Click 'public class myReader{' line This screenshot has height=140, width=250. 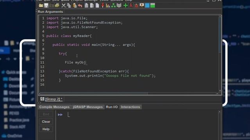pyautogui.click(x=69, y=36)
